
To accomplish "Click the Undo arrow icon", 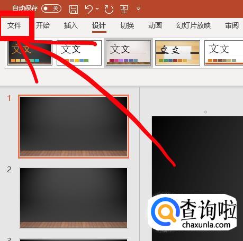I will [x=89, y=9].
